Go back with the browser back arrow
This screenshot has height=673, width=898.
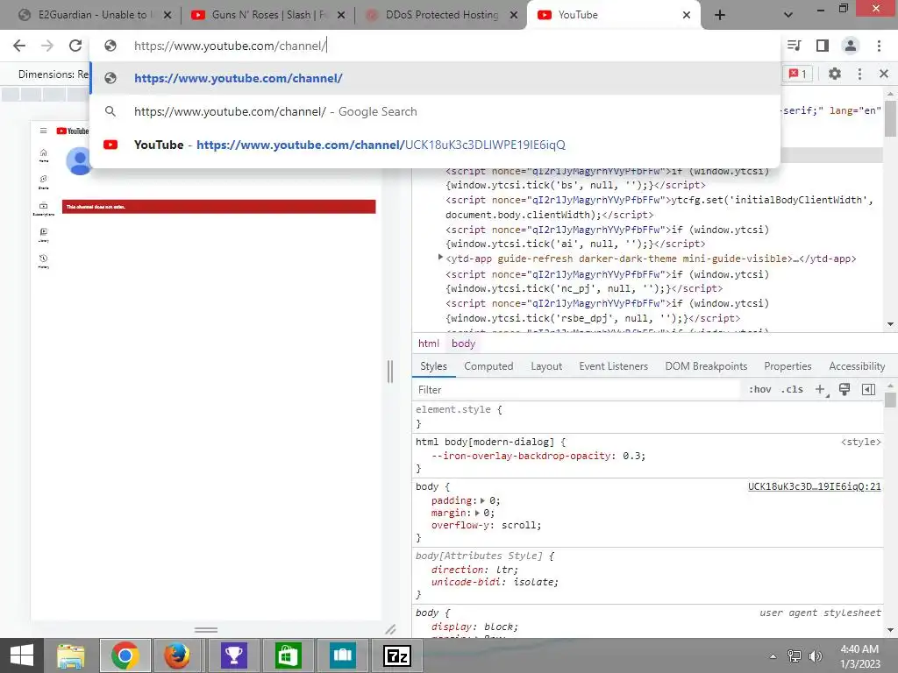(x=19, y=46)
